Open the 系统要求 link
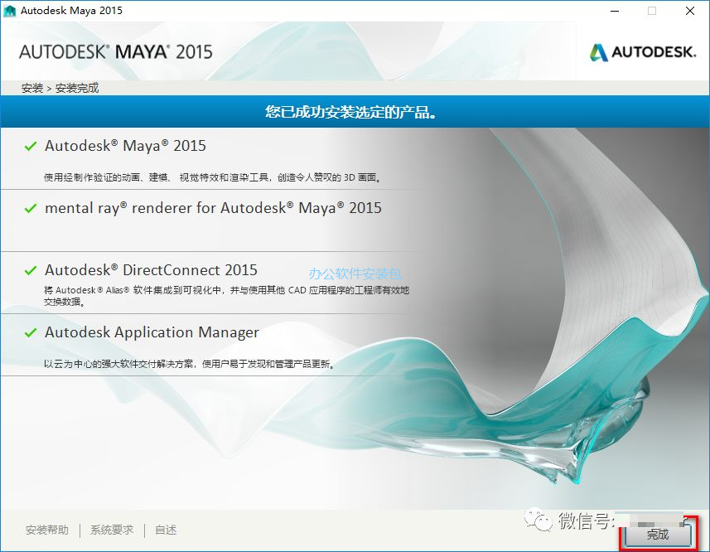This screenshot has height=552, width=710. [111, 530]
